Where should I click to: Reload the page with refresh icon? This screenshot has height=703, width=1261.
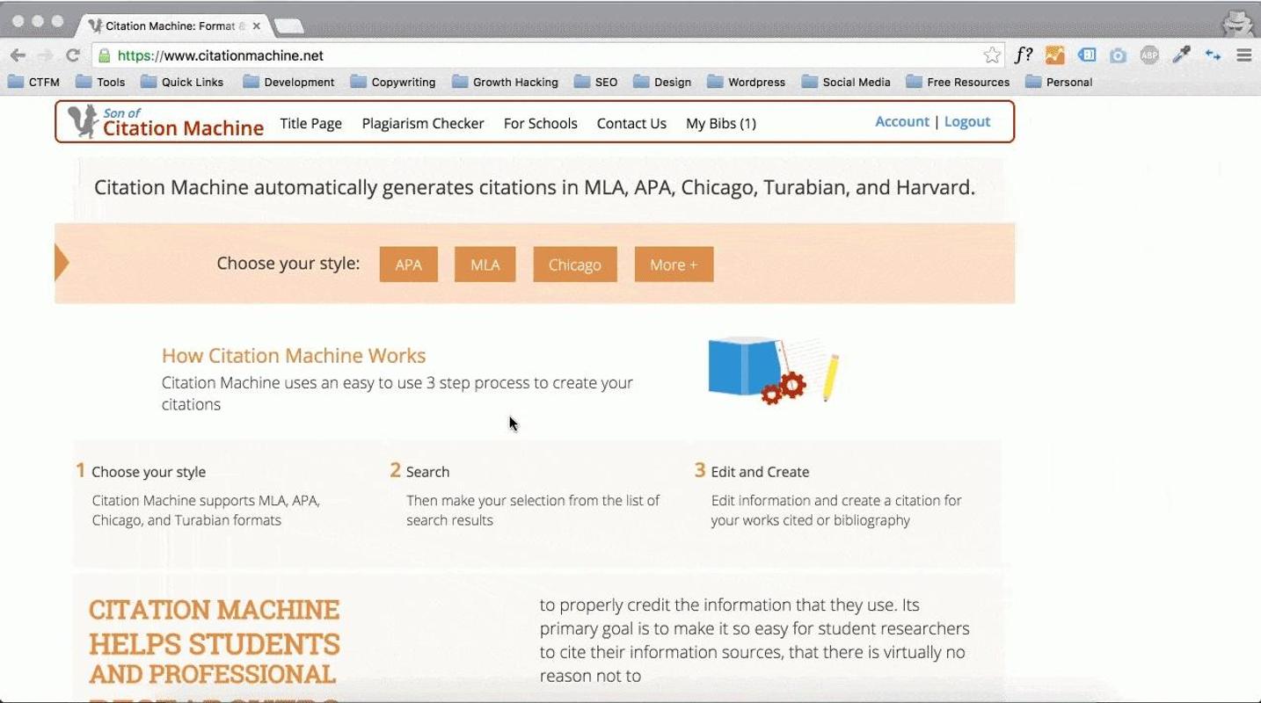(73, 55)
